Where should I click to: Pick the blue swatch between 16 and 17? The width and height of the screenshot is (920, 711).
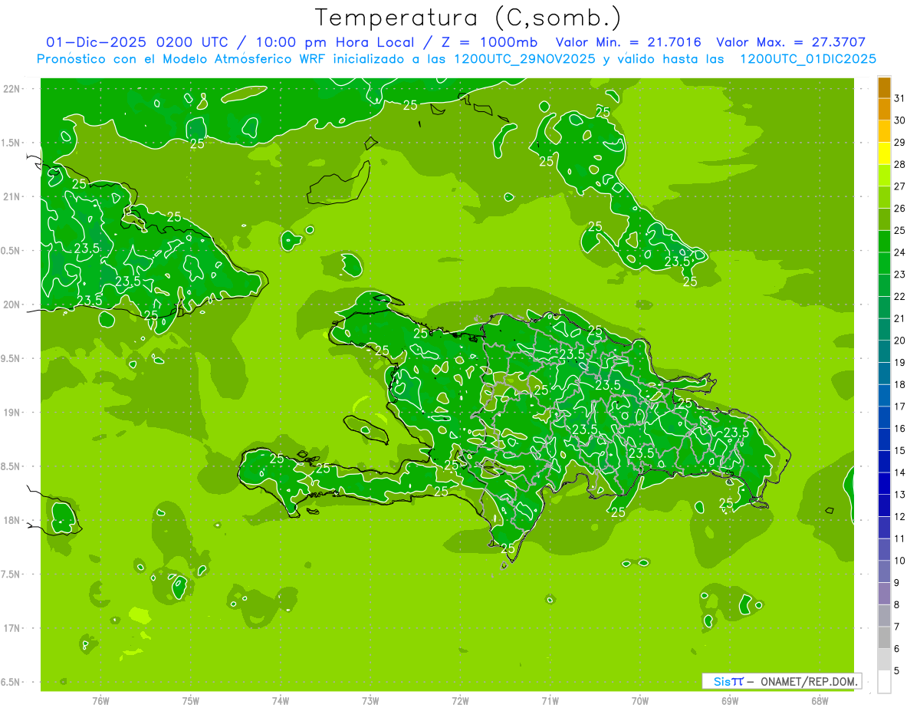[x=884, y=417]
